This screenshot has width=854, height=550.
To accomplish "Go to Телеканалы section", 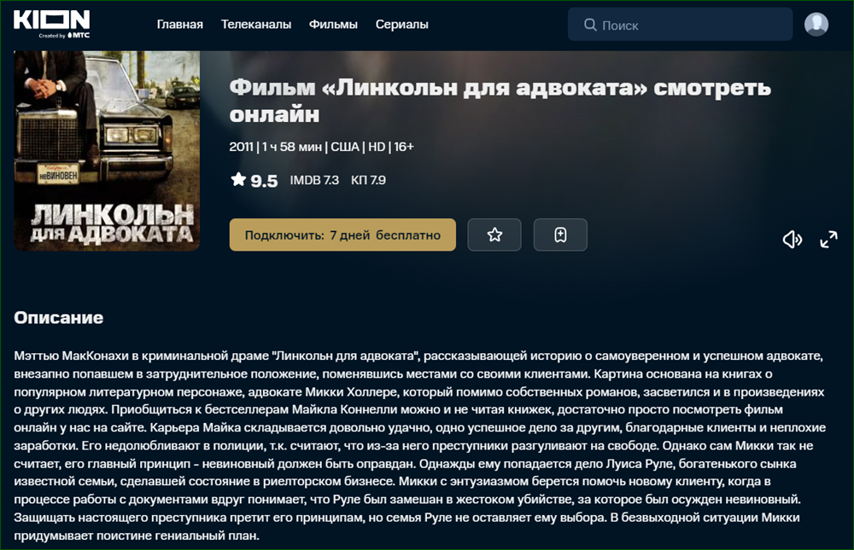I will click(x=256, y=25).
